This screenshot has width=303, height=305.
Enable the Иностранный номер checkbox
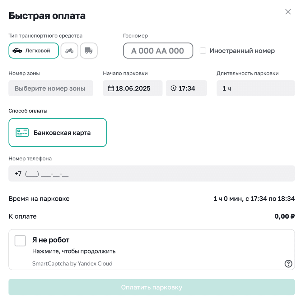point(203,51)
